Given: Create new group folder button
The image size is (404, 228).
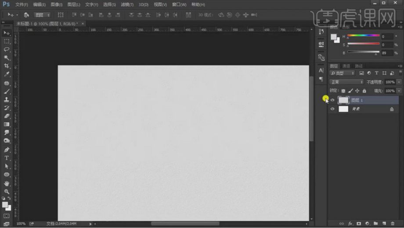Looking at the screenshot, I should pos(375,224).
